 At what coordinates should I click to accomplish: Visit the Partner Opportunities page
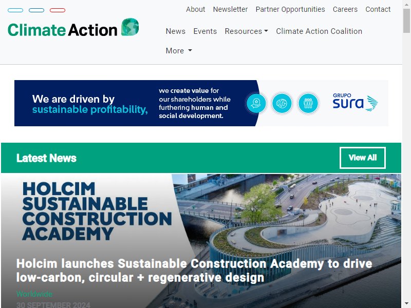(290, 9)
